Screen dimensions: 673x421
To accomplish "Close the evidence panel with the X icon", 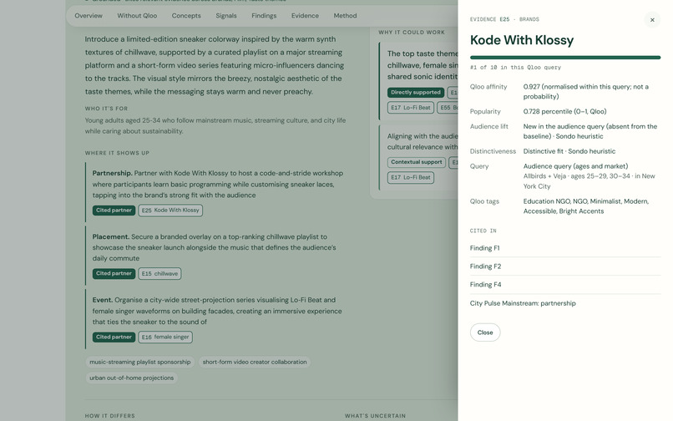I will click(652, 20).
